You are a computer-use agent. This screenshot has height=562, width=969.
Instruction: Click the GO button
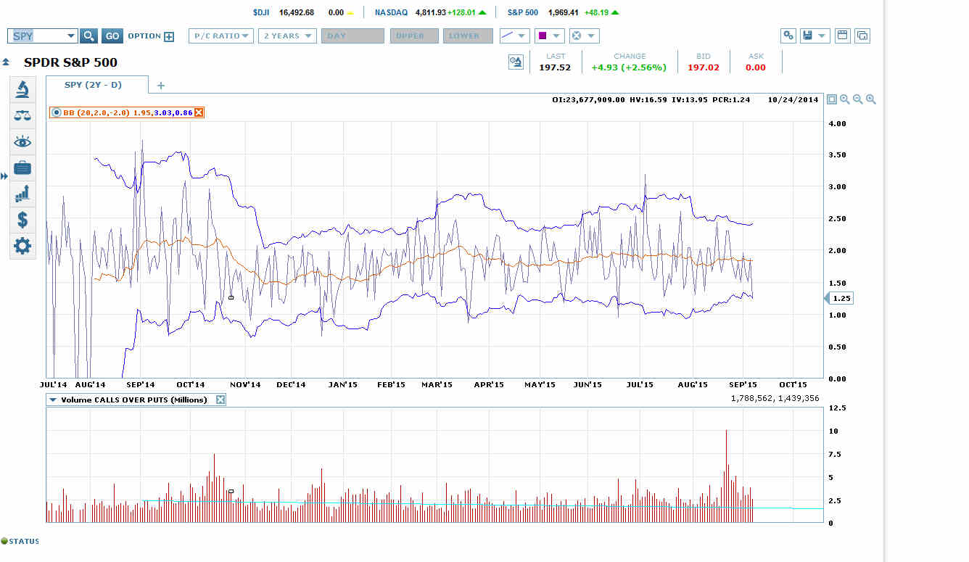pyautogui.click(x=112, y=36)
